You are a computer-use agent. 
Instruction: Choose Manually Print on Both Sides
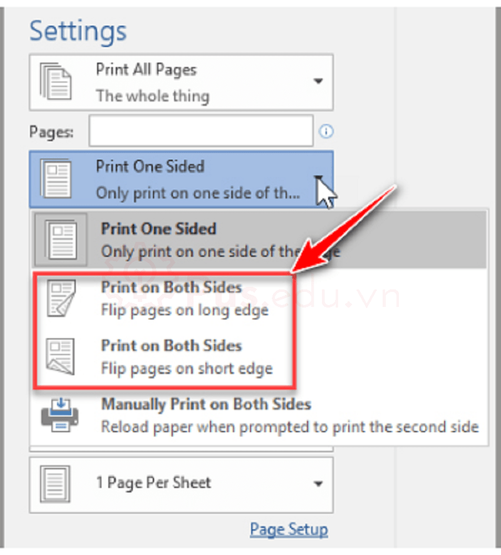207,405
